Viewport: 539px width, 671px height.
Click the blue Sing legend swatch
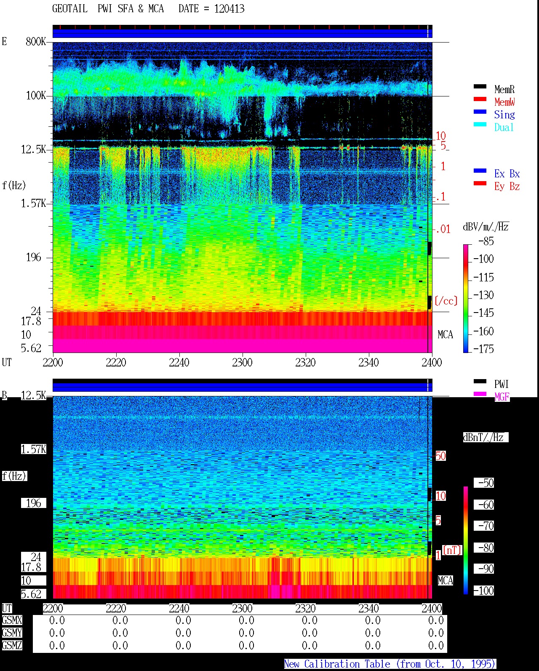(480, 112)
